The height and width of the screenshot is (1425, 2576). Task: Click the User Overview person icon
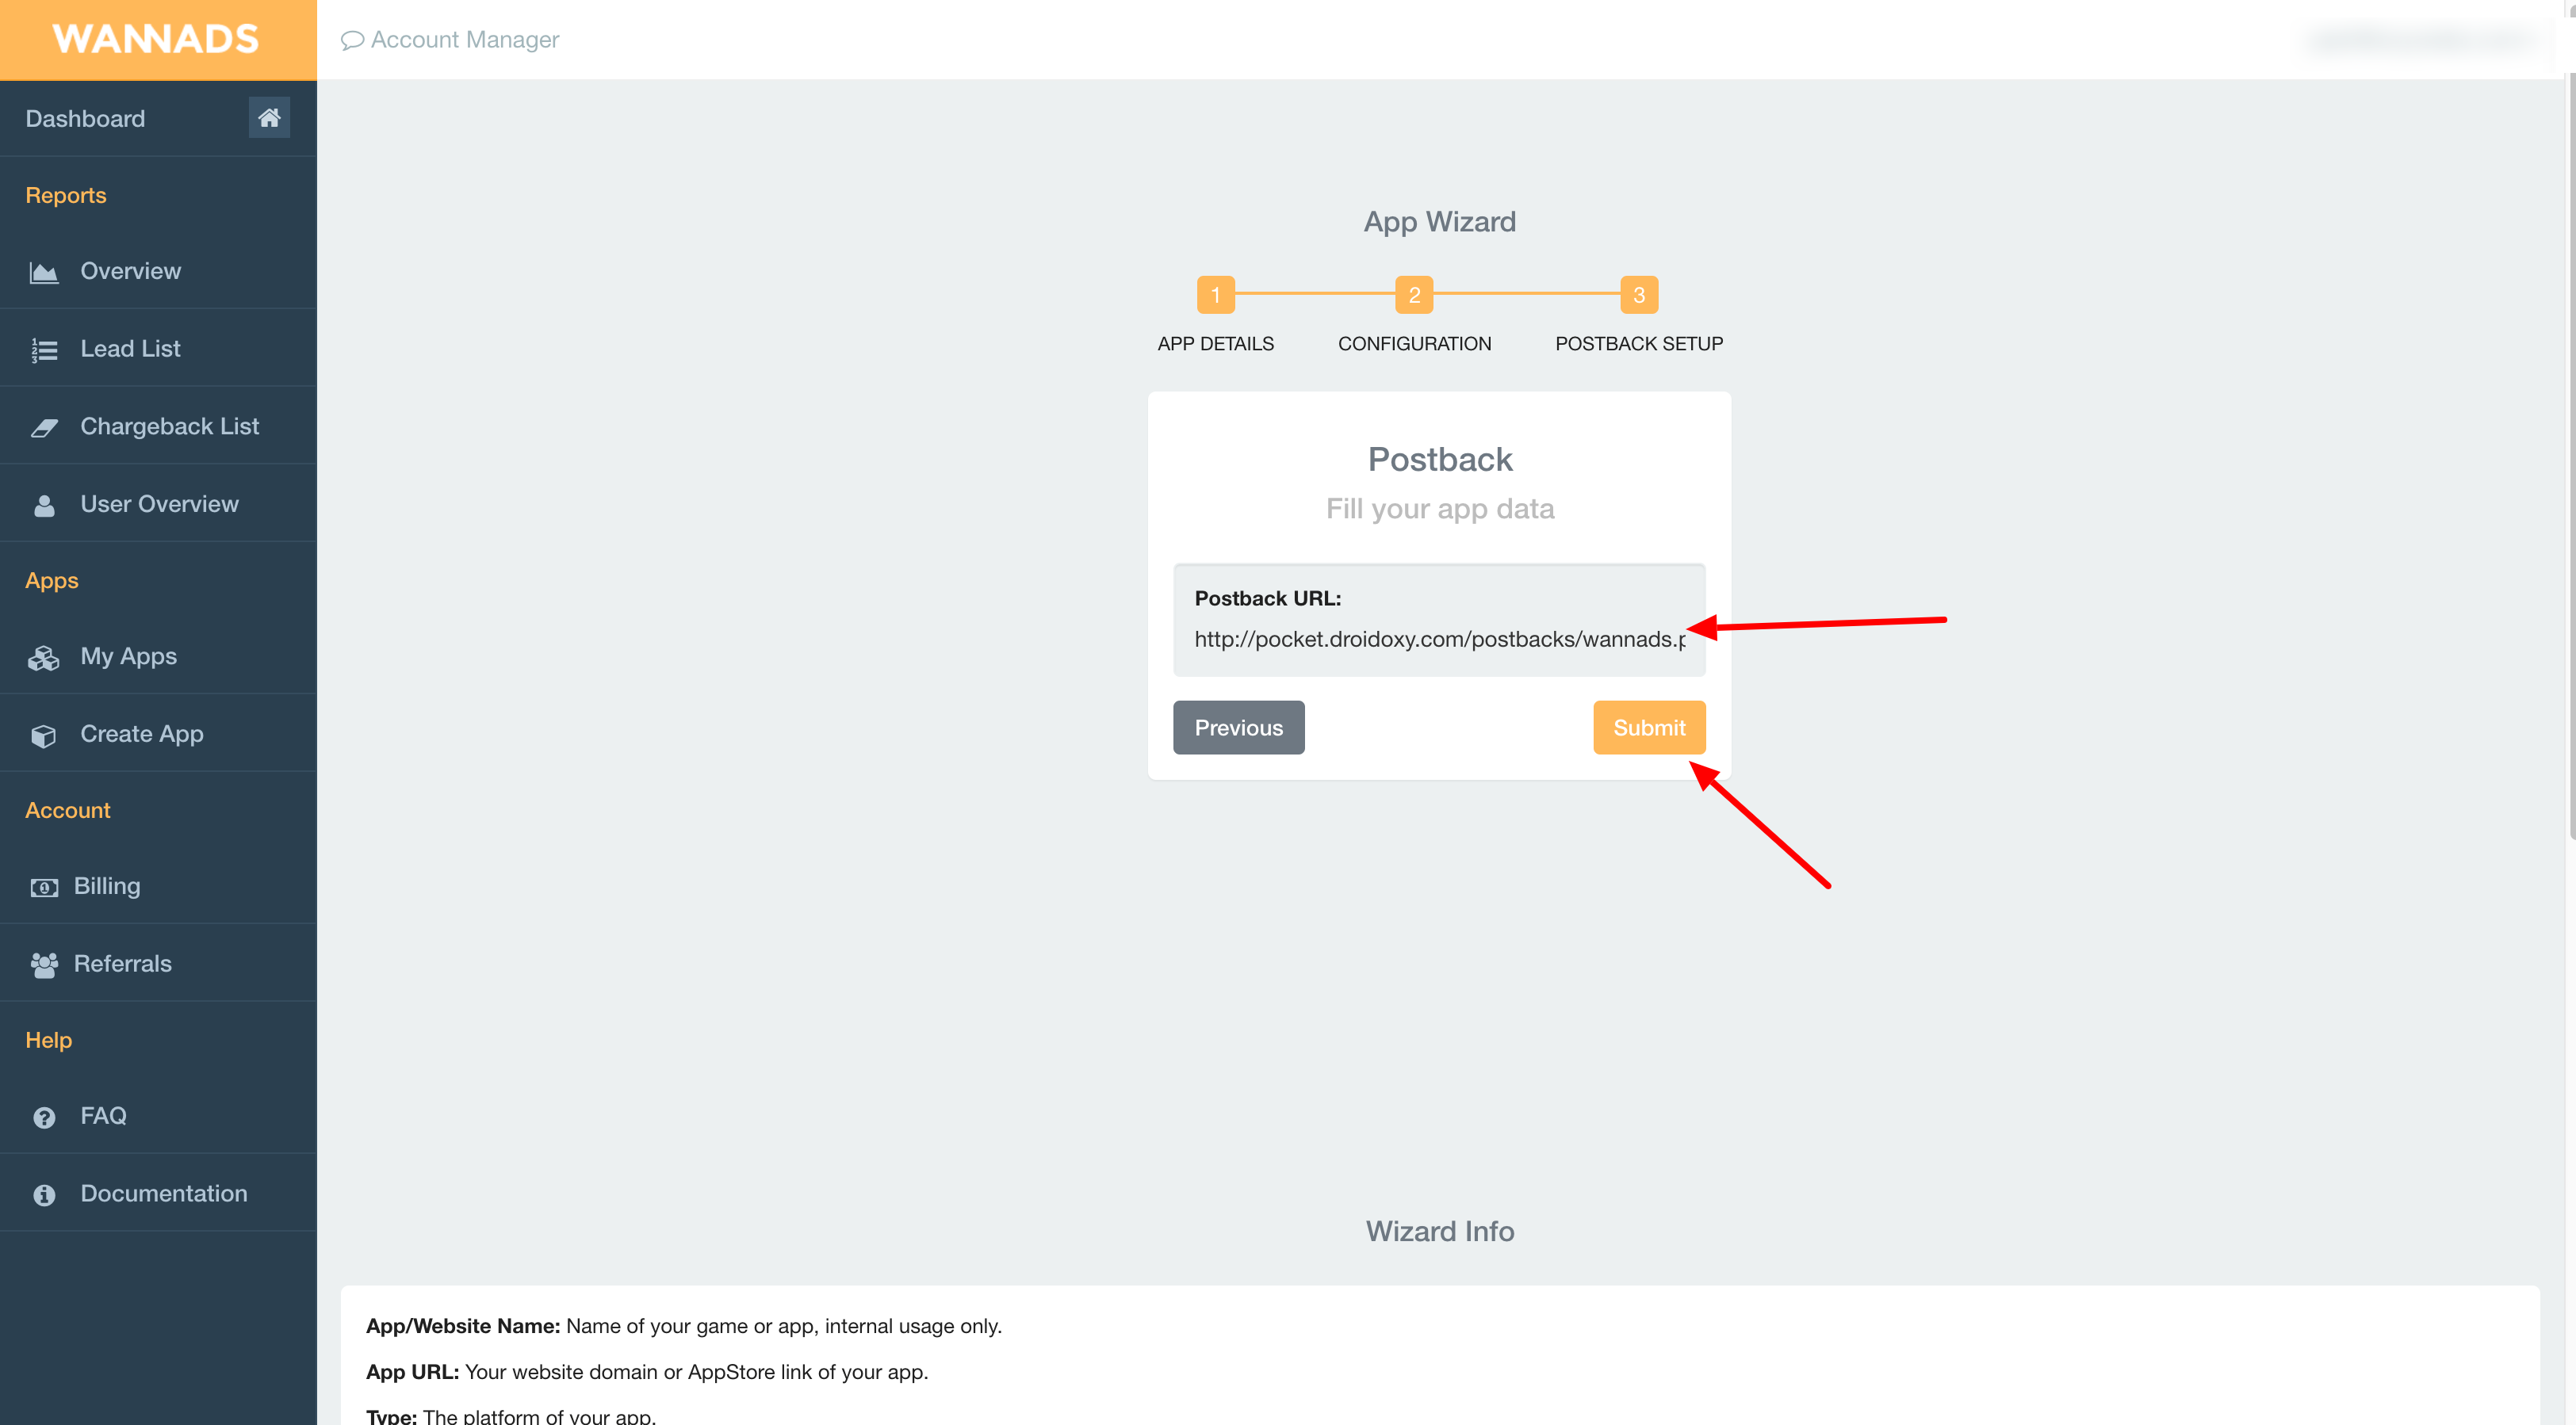click(x=44, y=506)
